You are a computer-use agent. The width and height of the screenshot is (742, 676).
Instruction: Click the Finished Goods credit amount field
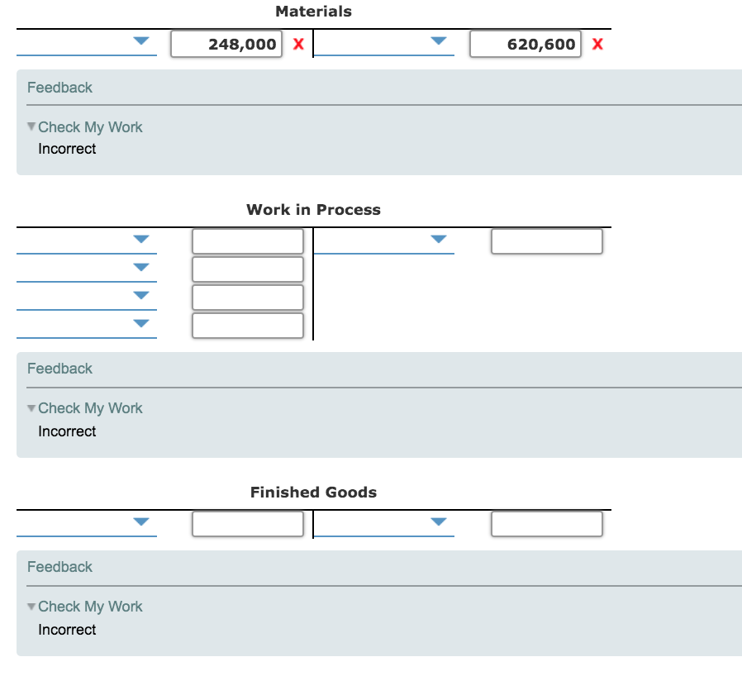(547, 523)
